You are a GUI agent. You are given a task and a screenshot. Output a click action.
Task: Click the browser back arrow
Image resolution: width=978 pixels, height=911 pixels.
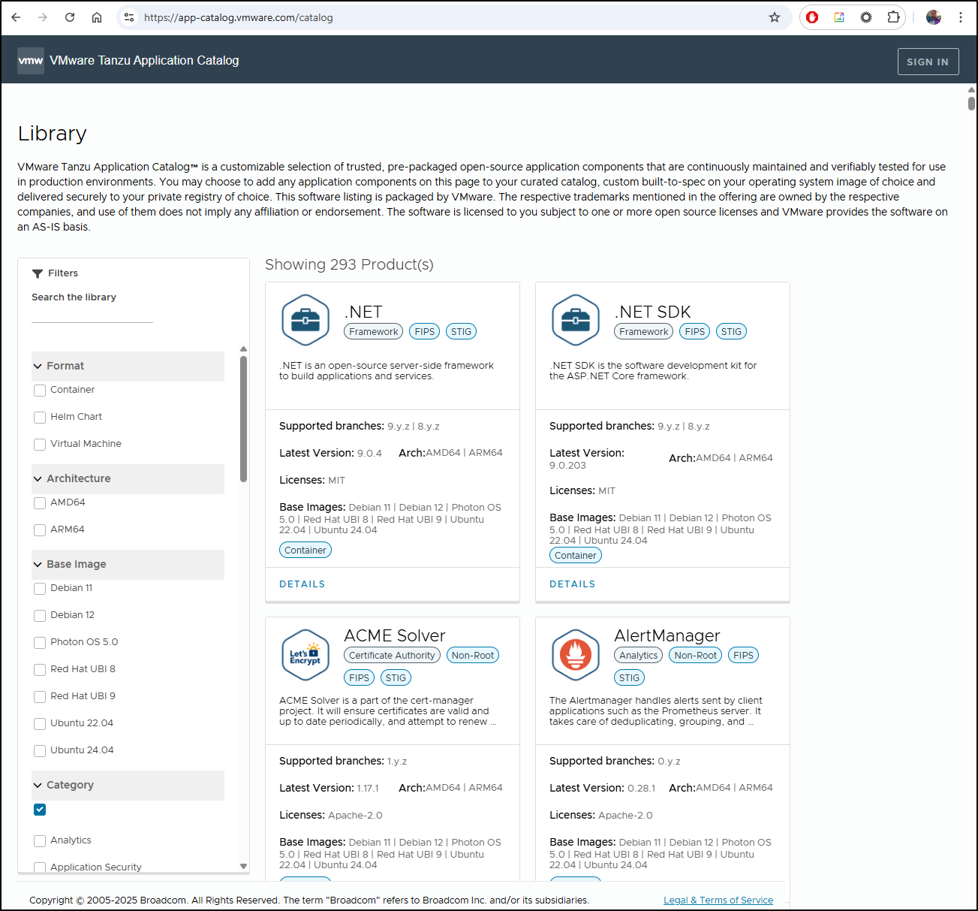[16, 17]
